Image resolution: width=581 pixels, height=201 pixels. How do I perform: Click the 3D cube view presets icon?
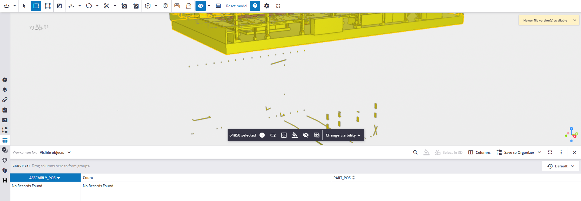click(148, 6)
